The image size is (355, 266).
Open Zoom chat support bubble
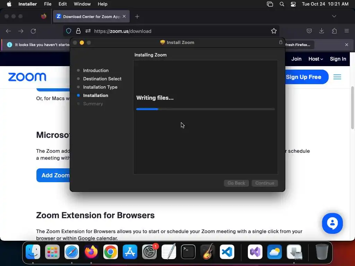pyautogui.click(x=332, y=223)
